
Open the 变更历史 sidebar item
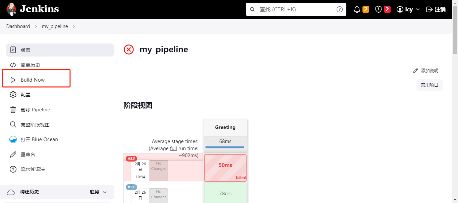30,65
